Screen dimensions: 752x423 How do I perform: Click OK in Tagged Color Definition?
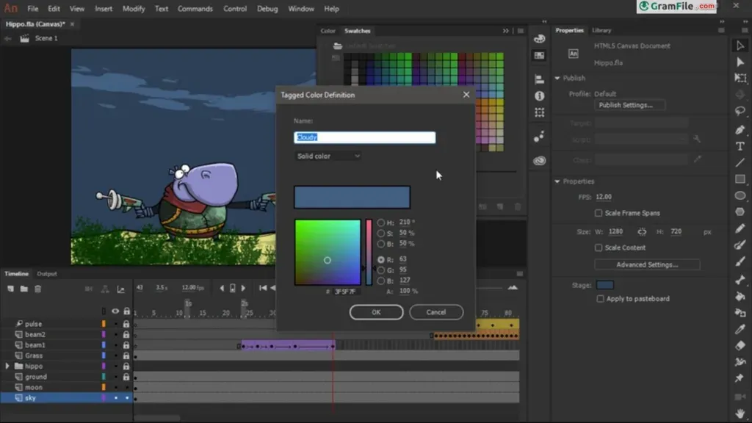376,312
